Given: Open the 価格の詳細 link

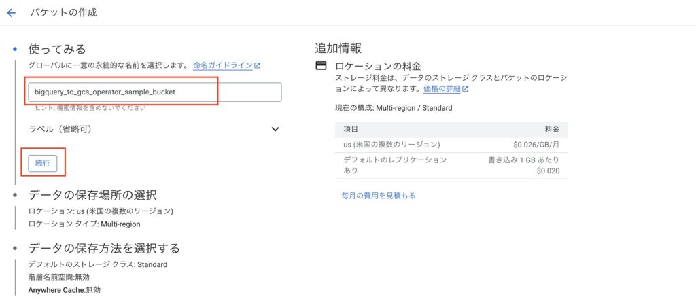Looking at the screenshot, I should pyautogui.click(x=442, y=89).
